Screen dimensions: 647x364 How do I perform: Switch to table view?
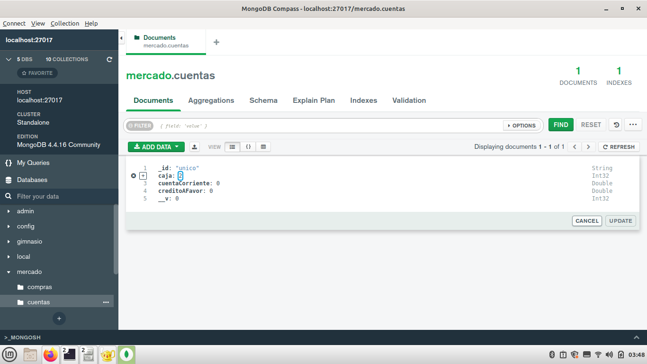pyautogui.click(x=263, y=147)
